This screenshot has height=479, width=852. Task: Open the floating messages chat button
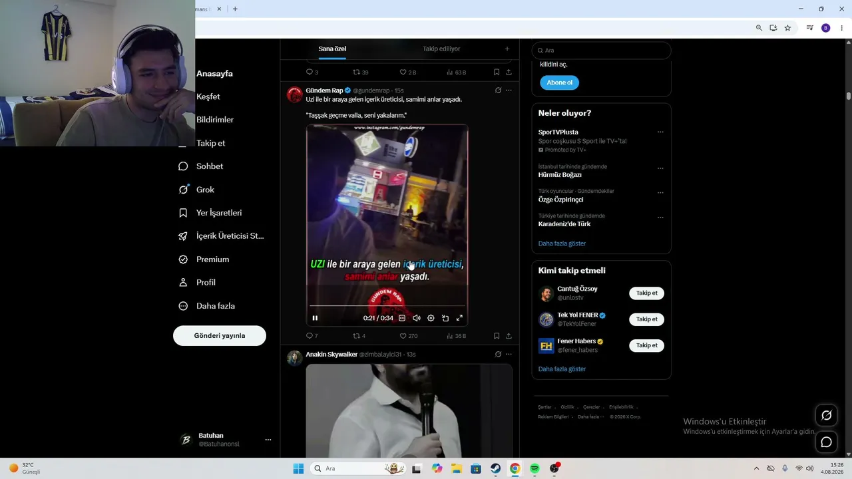[826, 442]
